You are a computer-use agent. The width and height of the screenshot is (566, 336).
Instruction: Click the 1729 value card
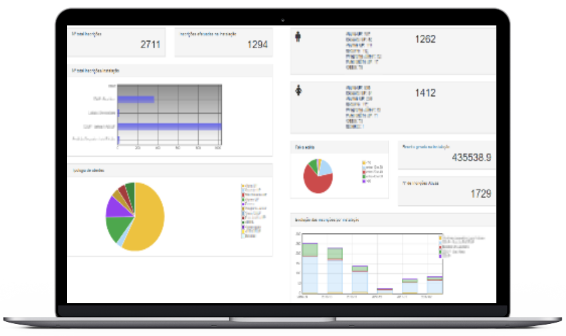[447, 193]
